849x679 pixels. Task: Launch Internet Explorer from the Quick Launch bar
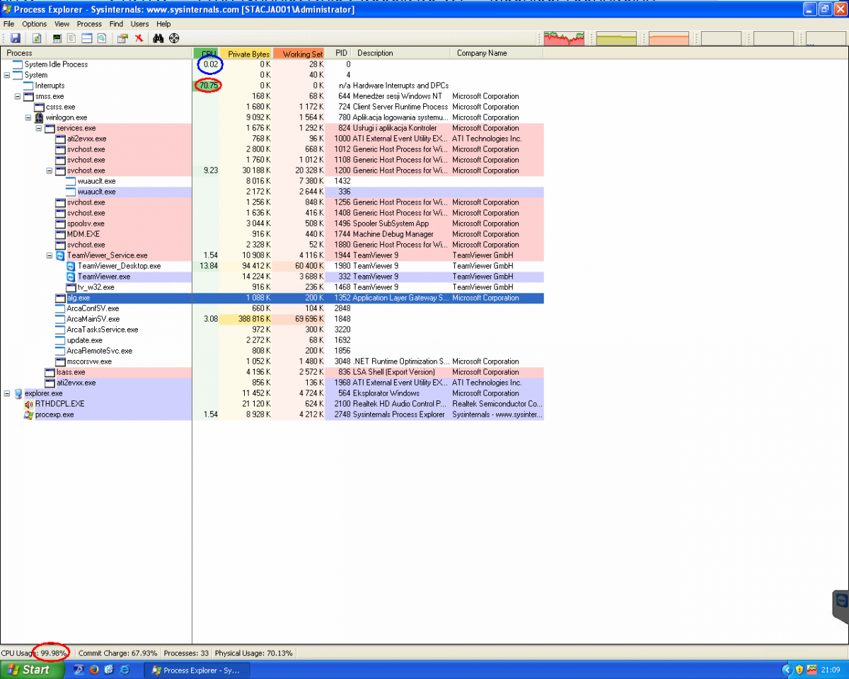pos(125,670)
